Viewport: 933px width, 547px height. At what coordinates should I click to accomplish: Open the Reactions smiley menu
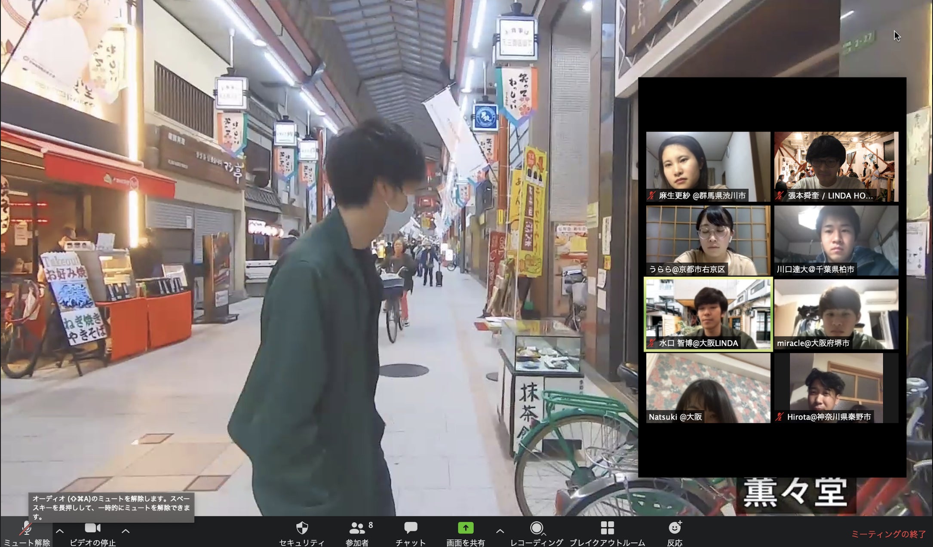pos(675,528)
